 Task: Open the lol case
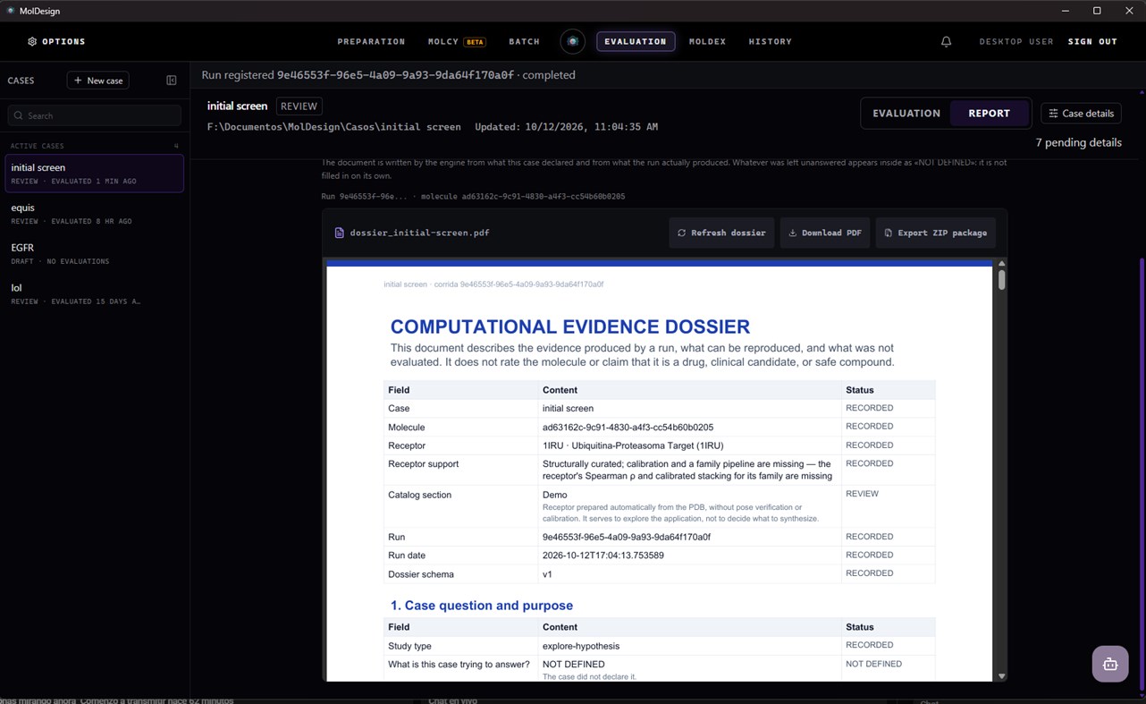(95, 294)
